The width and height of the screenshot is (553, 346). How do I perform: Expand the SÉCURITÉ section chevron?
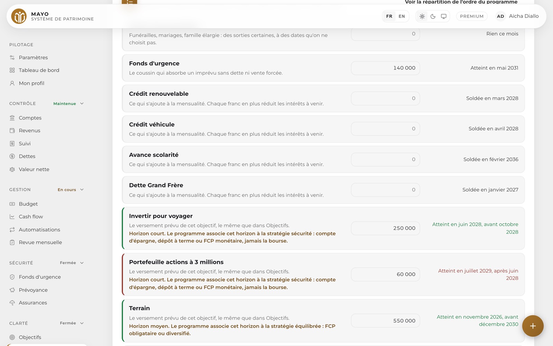pos(82,263)
